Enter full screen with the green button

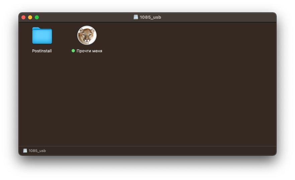click(37, 17)
